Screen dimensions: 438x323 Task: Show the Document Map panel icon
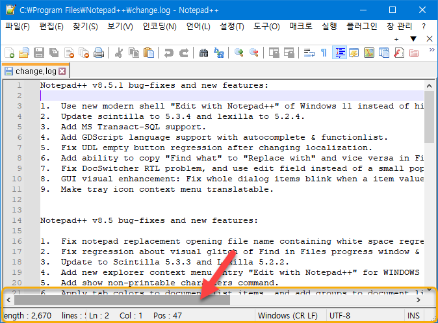(369, 53)
